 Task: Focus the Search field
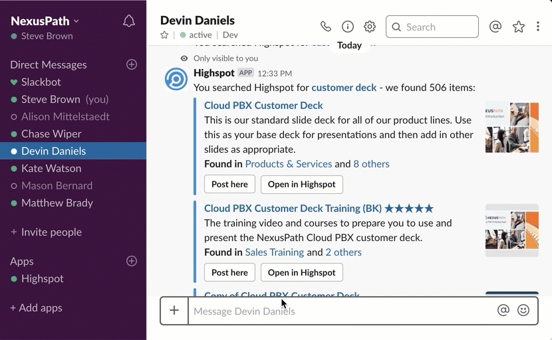tap(432, 27)
